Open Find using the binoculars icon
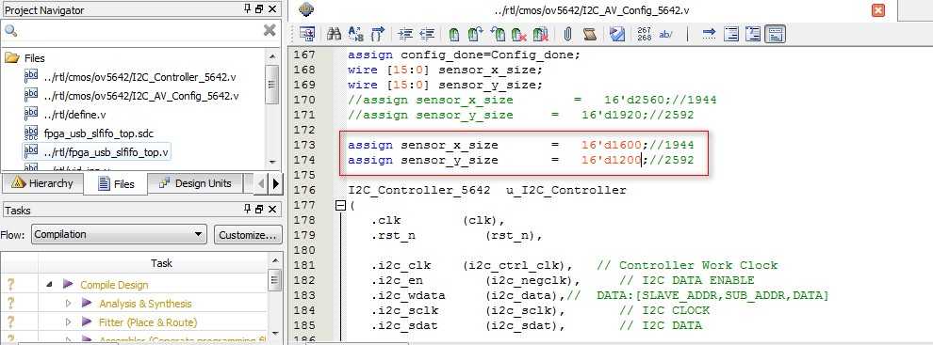Screen dimensions: 933x345 tap(335, 34)
